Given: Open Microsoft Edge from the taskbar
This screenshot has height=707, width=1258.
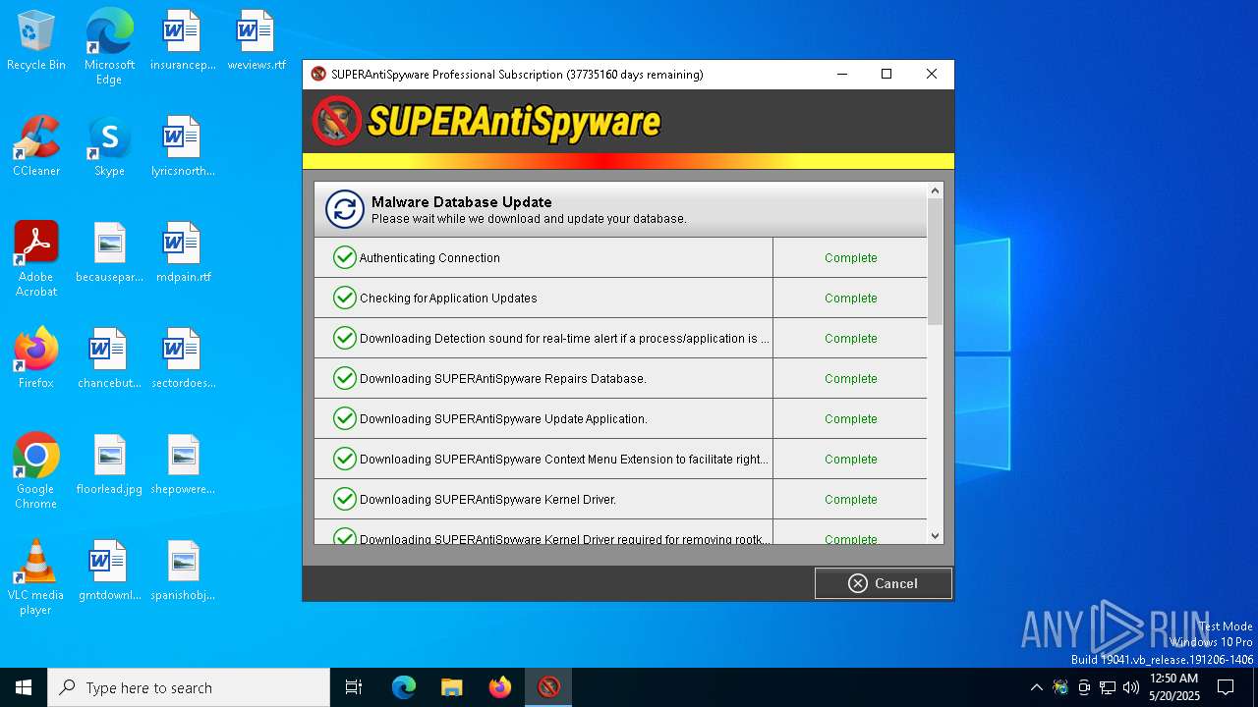Looking at the screenshot, I should coord(404,687).
